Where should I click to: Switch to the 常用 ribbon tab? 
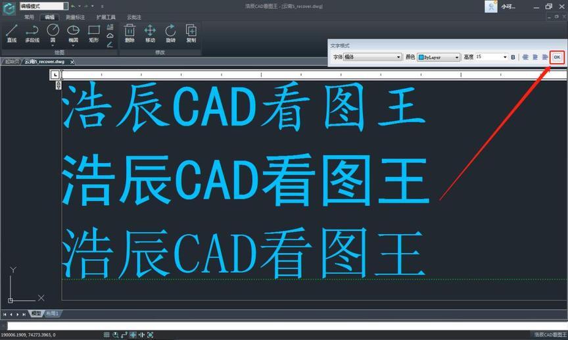[x=29, y=17]
